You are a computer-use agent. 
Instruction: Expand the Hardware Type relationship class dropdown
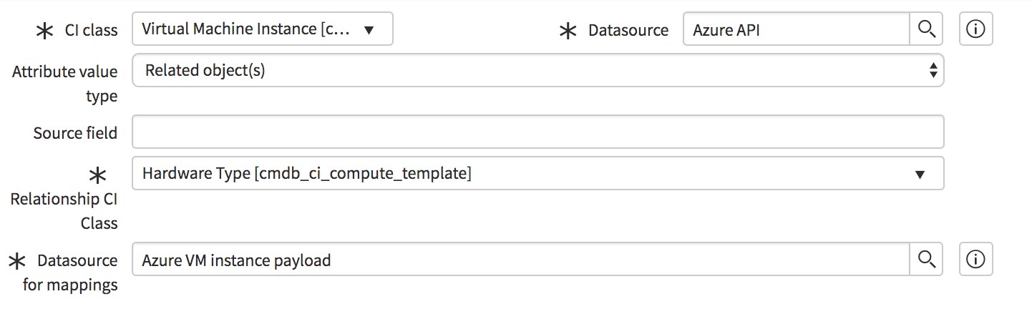point(538,173)
